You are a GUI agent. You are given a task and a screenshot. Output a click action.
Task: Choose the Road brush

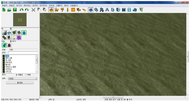tap(4, 38)
